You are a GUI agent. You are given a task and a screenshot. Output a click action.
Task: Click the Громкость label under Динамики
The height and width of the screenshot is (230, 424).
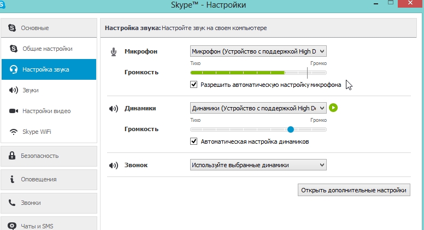click(142, 129)
